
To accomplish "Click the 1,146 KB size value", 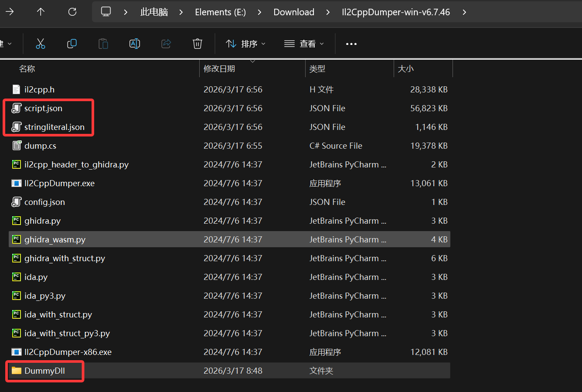I will click(x=432, y=127).
